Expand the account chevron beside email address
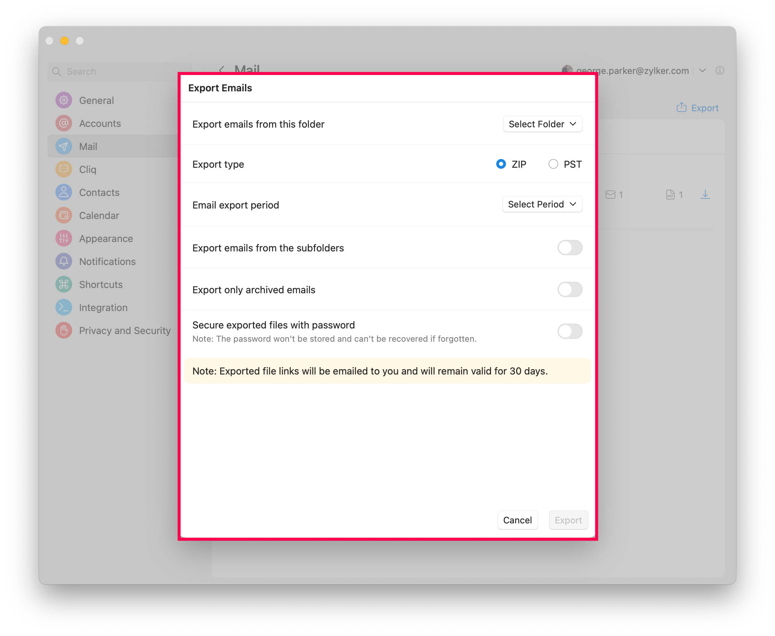Screen dimensions: 775x636 tap(702, 70)
